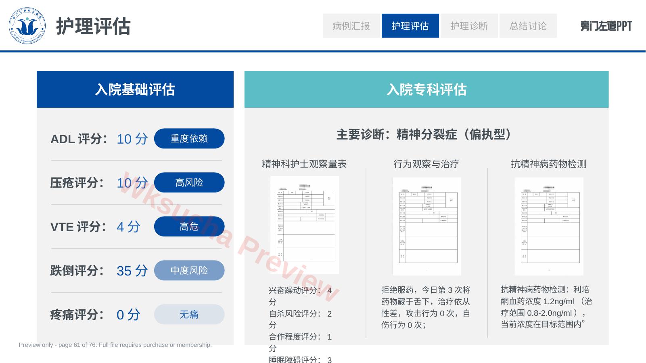Click the 中度风险 badge
This screenshot has width=646, height=363.
pos(189,271)
